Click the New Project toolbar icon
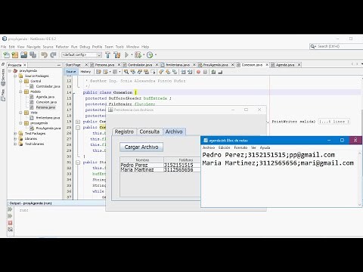This screenshot has height=272, width=363. 15,54
